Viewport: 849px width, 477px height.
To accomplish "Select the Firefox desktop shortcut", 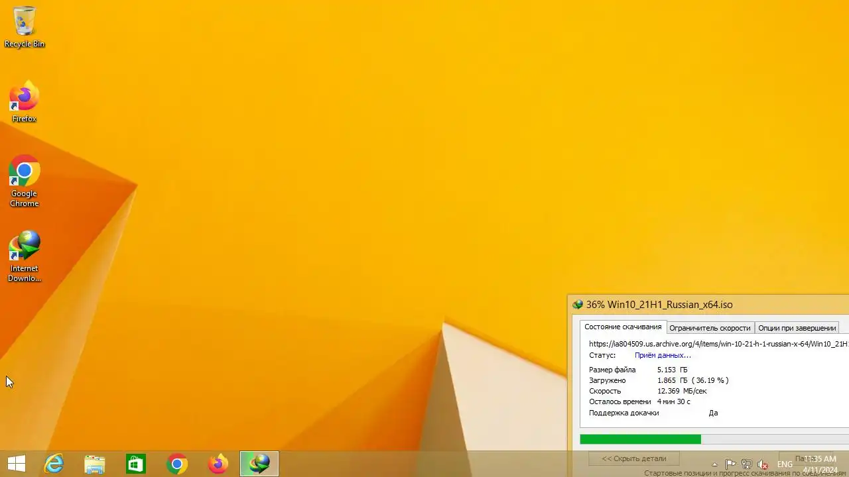I will 25,102.
